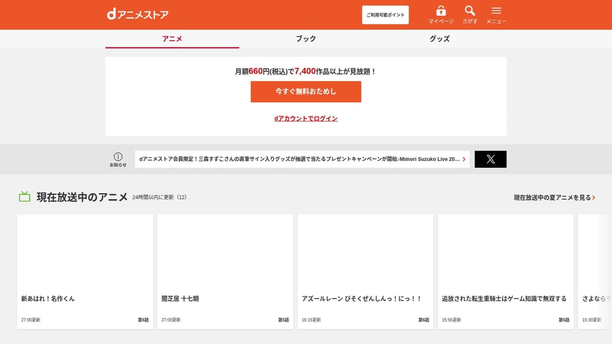Screen dimensions: 612x344
Task: Click 第5話 on 闇芝居 card
Action: click(x=284, y=320)
